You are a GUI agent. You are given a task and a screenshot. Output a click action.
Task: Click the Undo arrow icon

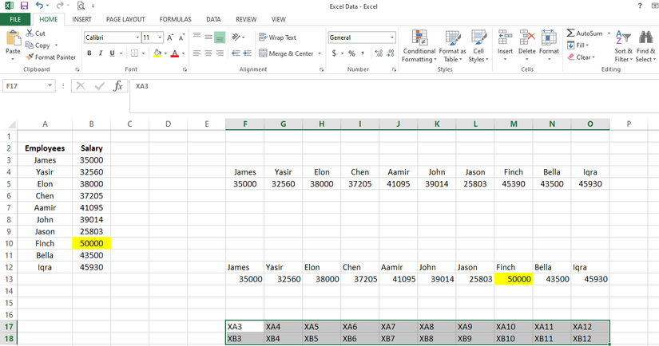[x=38, y=6]
